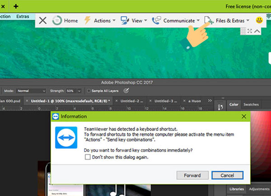Viewport: 271px width, 196px height.
Task: Close the Untitled-1 document tab
Action: 27,101
